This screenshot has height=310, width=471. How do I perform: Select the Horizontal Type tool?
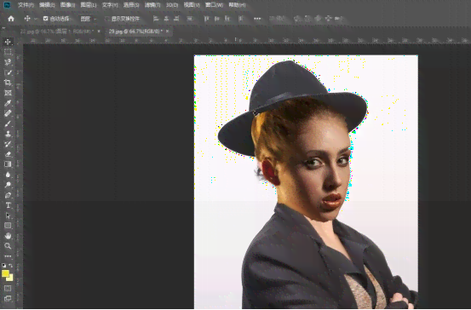click(x=8, y=205)
